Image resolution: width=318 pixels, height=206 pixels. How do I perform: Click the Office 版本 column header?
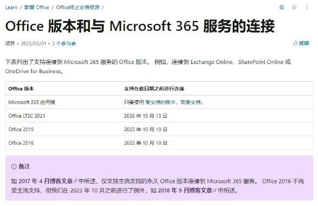[21, 89]
